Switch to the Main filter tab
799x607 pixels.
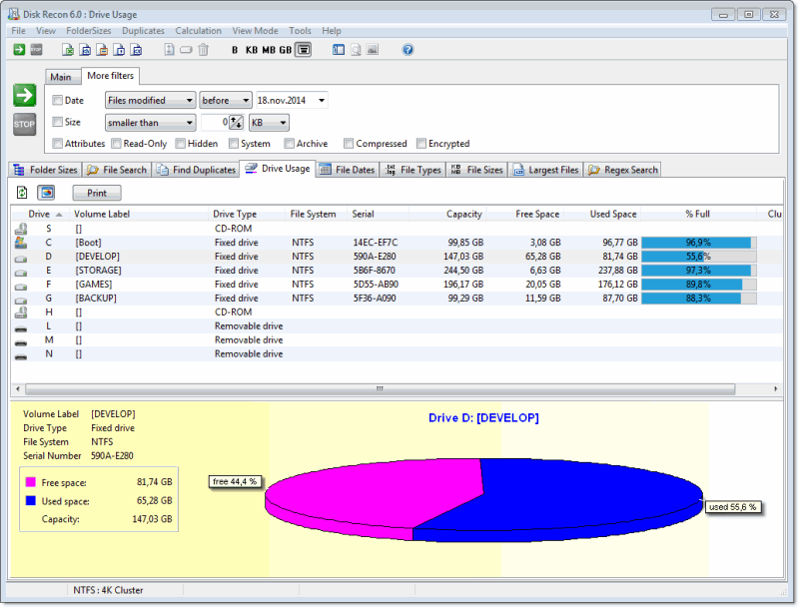(61, 77)
